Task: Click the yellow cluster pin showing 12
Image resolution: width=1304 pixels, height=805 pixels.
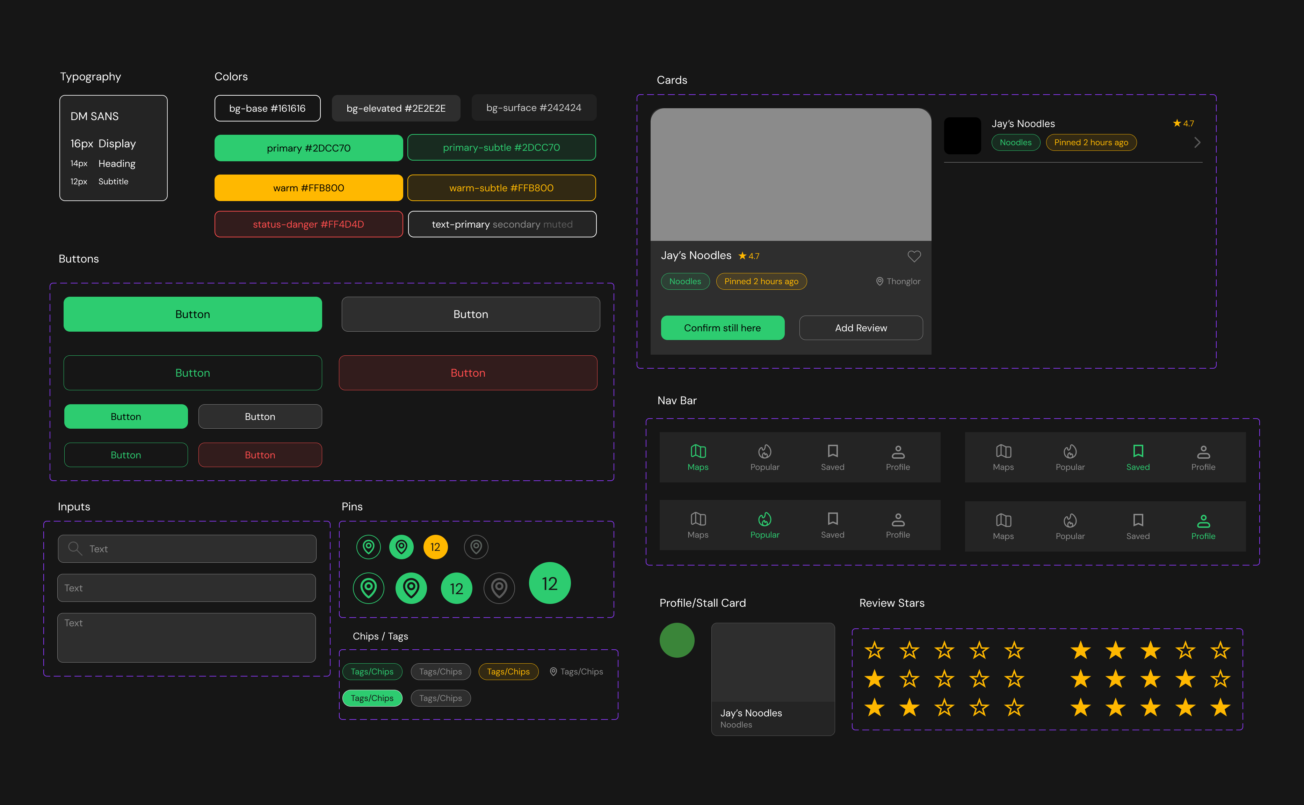Action: click(435, 547)
